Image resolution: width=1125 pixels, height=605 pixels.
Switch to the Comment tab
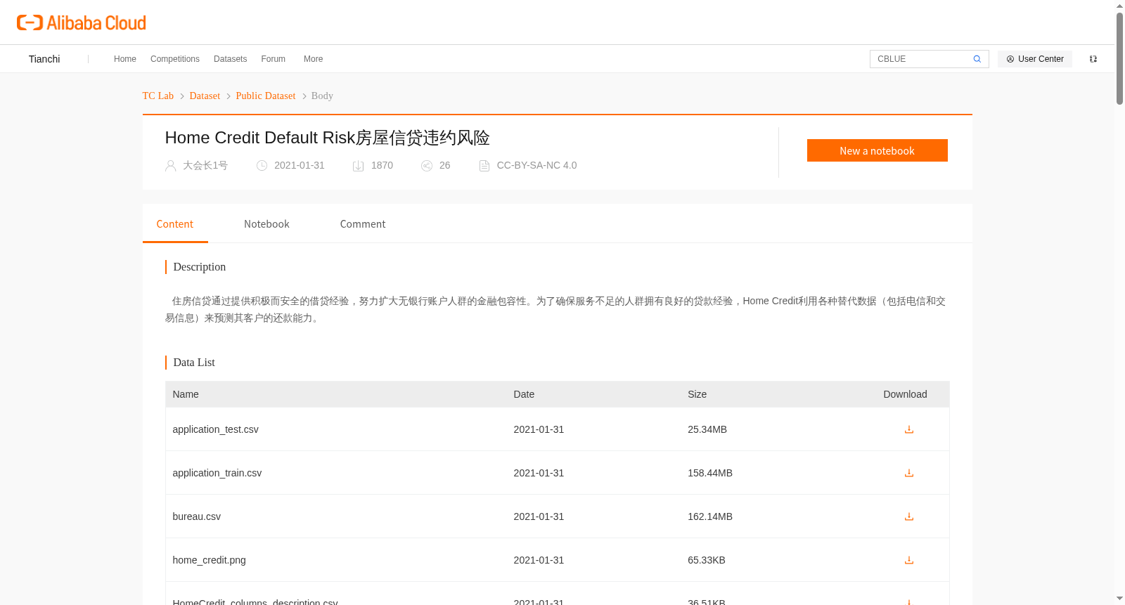(x=363, y=224)
